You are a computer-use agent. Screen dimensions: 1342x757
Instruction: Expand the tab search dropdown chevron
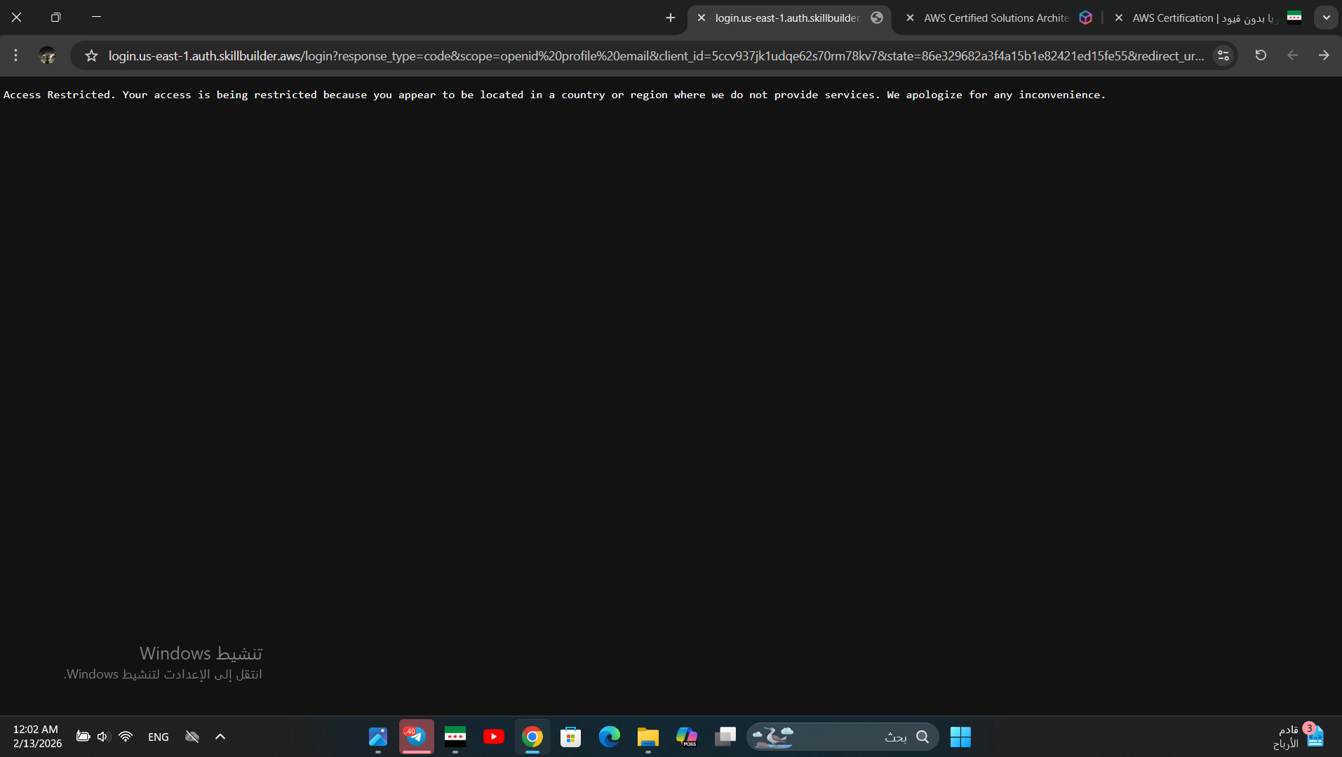coord(1326,18)
